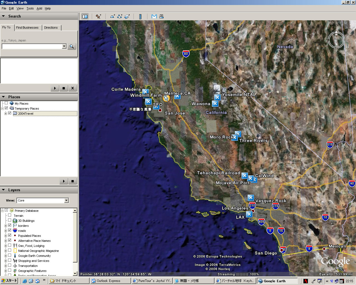The height and width of the screenshot is (285, 356).
Task: Check the Gas, Food, Lodging layer
Action: coord(10,245)
